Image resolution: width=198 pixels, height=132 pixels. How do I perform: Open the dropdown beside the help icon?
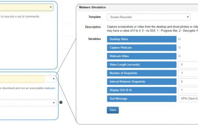[x=28, y=103]
